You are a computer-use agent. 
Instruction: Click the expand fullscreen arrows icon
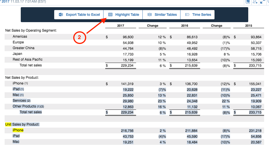(262, 2)
